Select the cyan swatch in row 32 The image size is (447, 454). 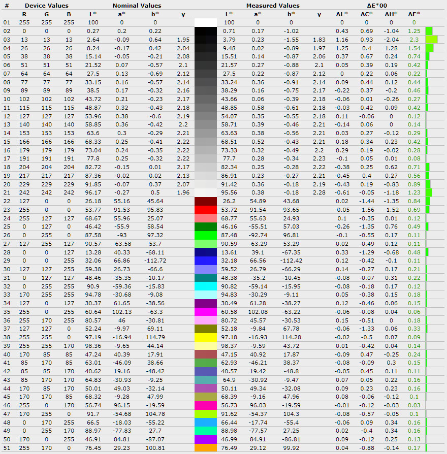point(206,286)
